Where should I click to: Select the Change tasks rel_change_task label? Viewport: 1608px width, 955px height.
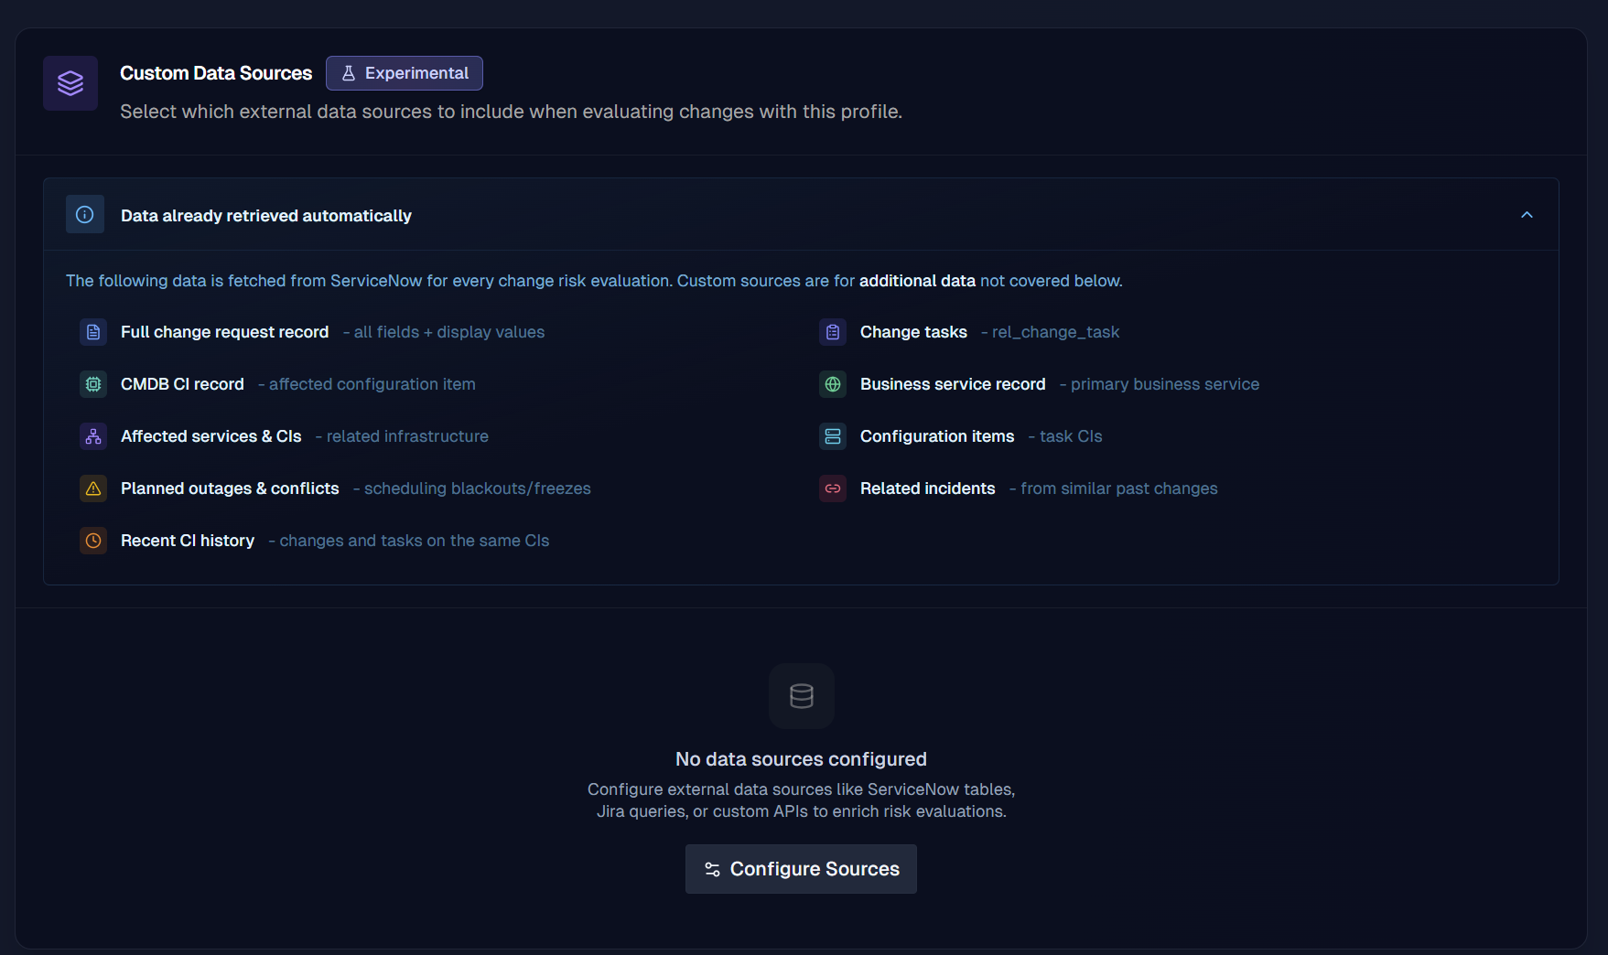pos(1050,332)
